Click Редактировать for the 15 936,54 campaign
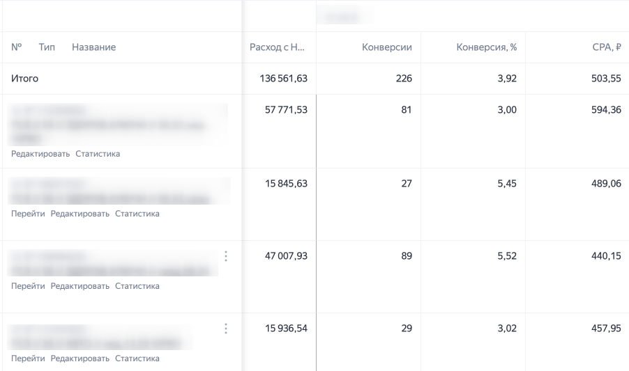 pyautogui.click(x=80, y=358)
